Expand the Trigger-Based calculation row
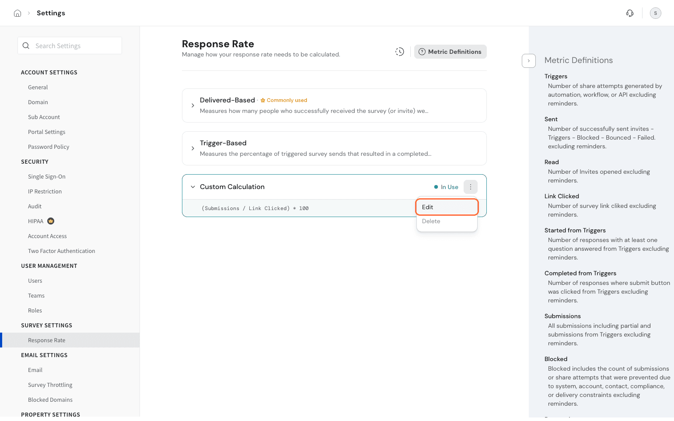Image resolution: width=674 pixels, height=421 pixels. [x=193, y=148]
